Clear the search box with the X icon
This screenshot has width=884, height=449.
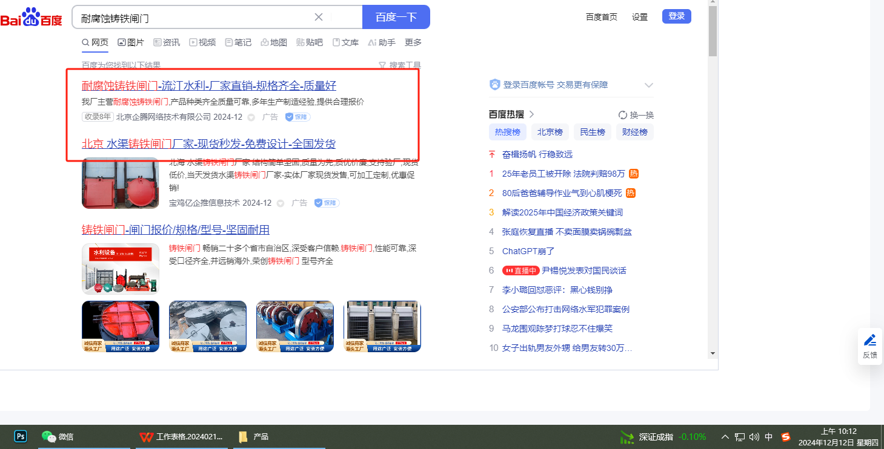(319, 17)
